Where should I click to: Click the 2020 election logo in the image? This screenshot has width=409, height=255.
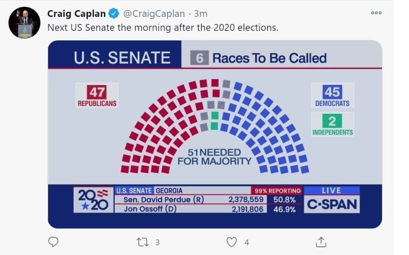(94, 199)
